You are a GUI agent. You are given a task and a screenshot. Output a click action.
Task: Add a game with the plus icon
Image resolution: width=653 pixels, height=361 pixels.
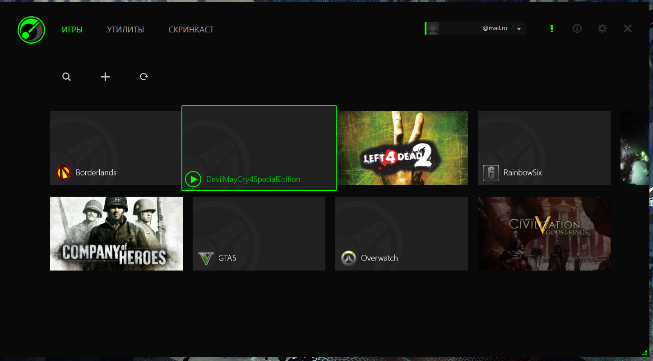tap(105, 77)
